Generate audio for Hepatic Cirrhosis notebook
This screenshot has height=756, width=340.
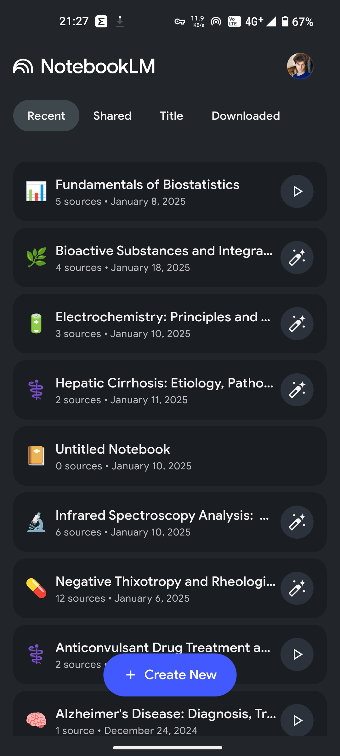pyautogui.click(x=297, y=390)
